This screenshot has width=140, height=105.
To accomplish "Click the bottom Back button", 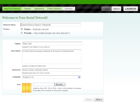I will point(89,99).
